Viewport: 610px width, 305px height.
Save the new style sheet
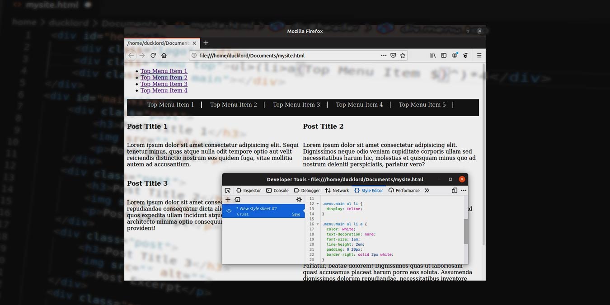point(296,214)
